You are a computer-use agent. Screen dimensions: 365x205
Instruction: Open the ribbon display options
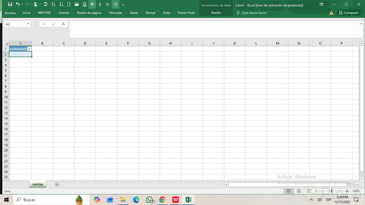click(x=322, y=4)
